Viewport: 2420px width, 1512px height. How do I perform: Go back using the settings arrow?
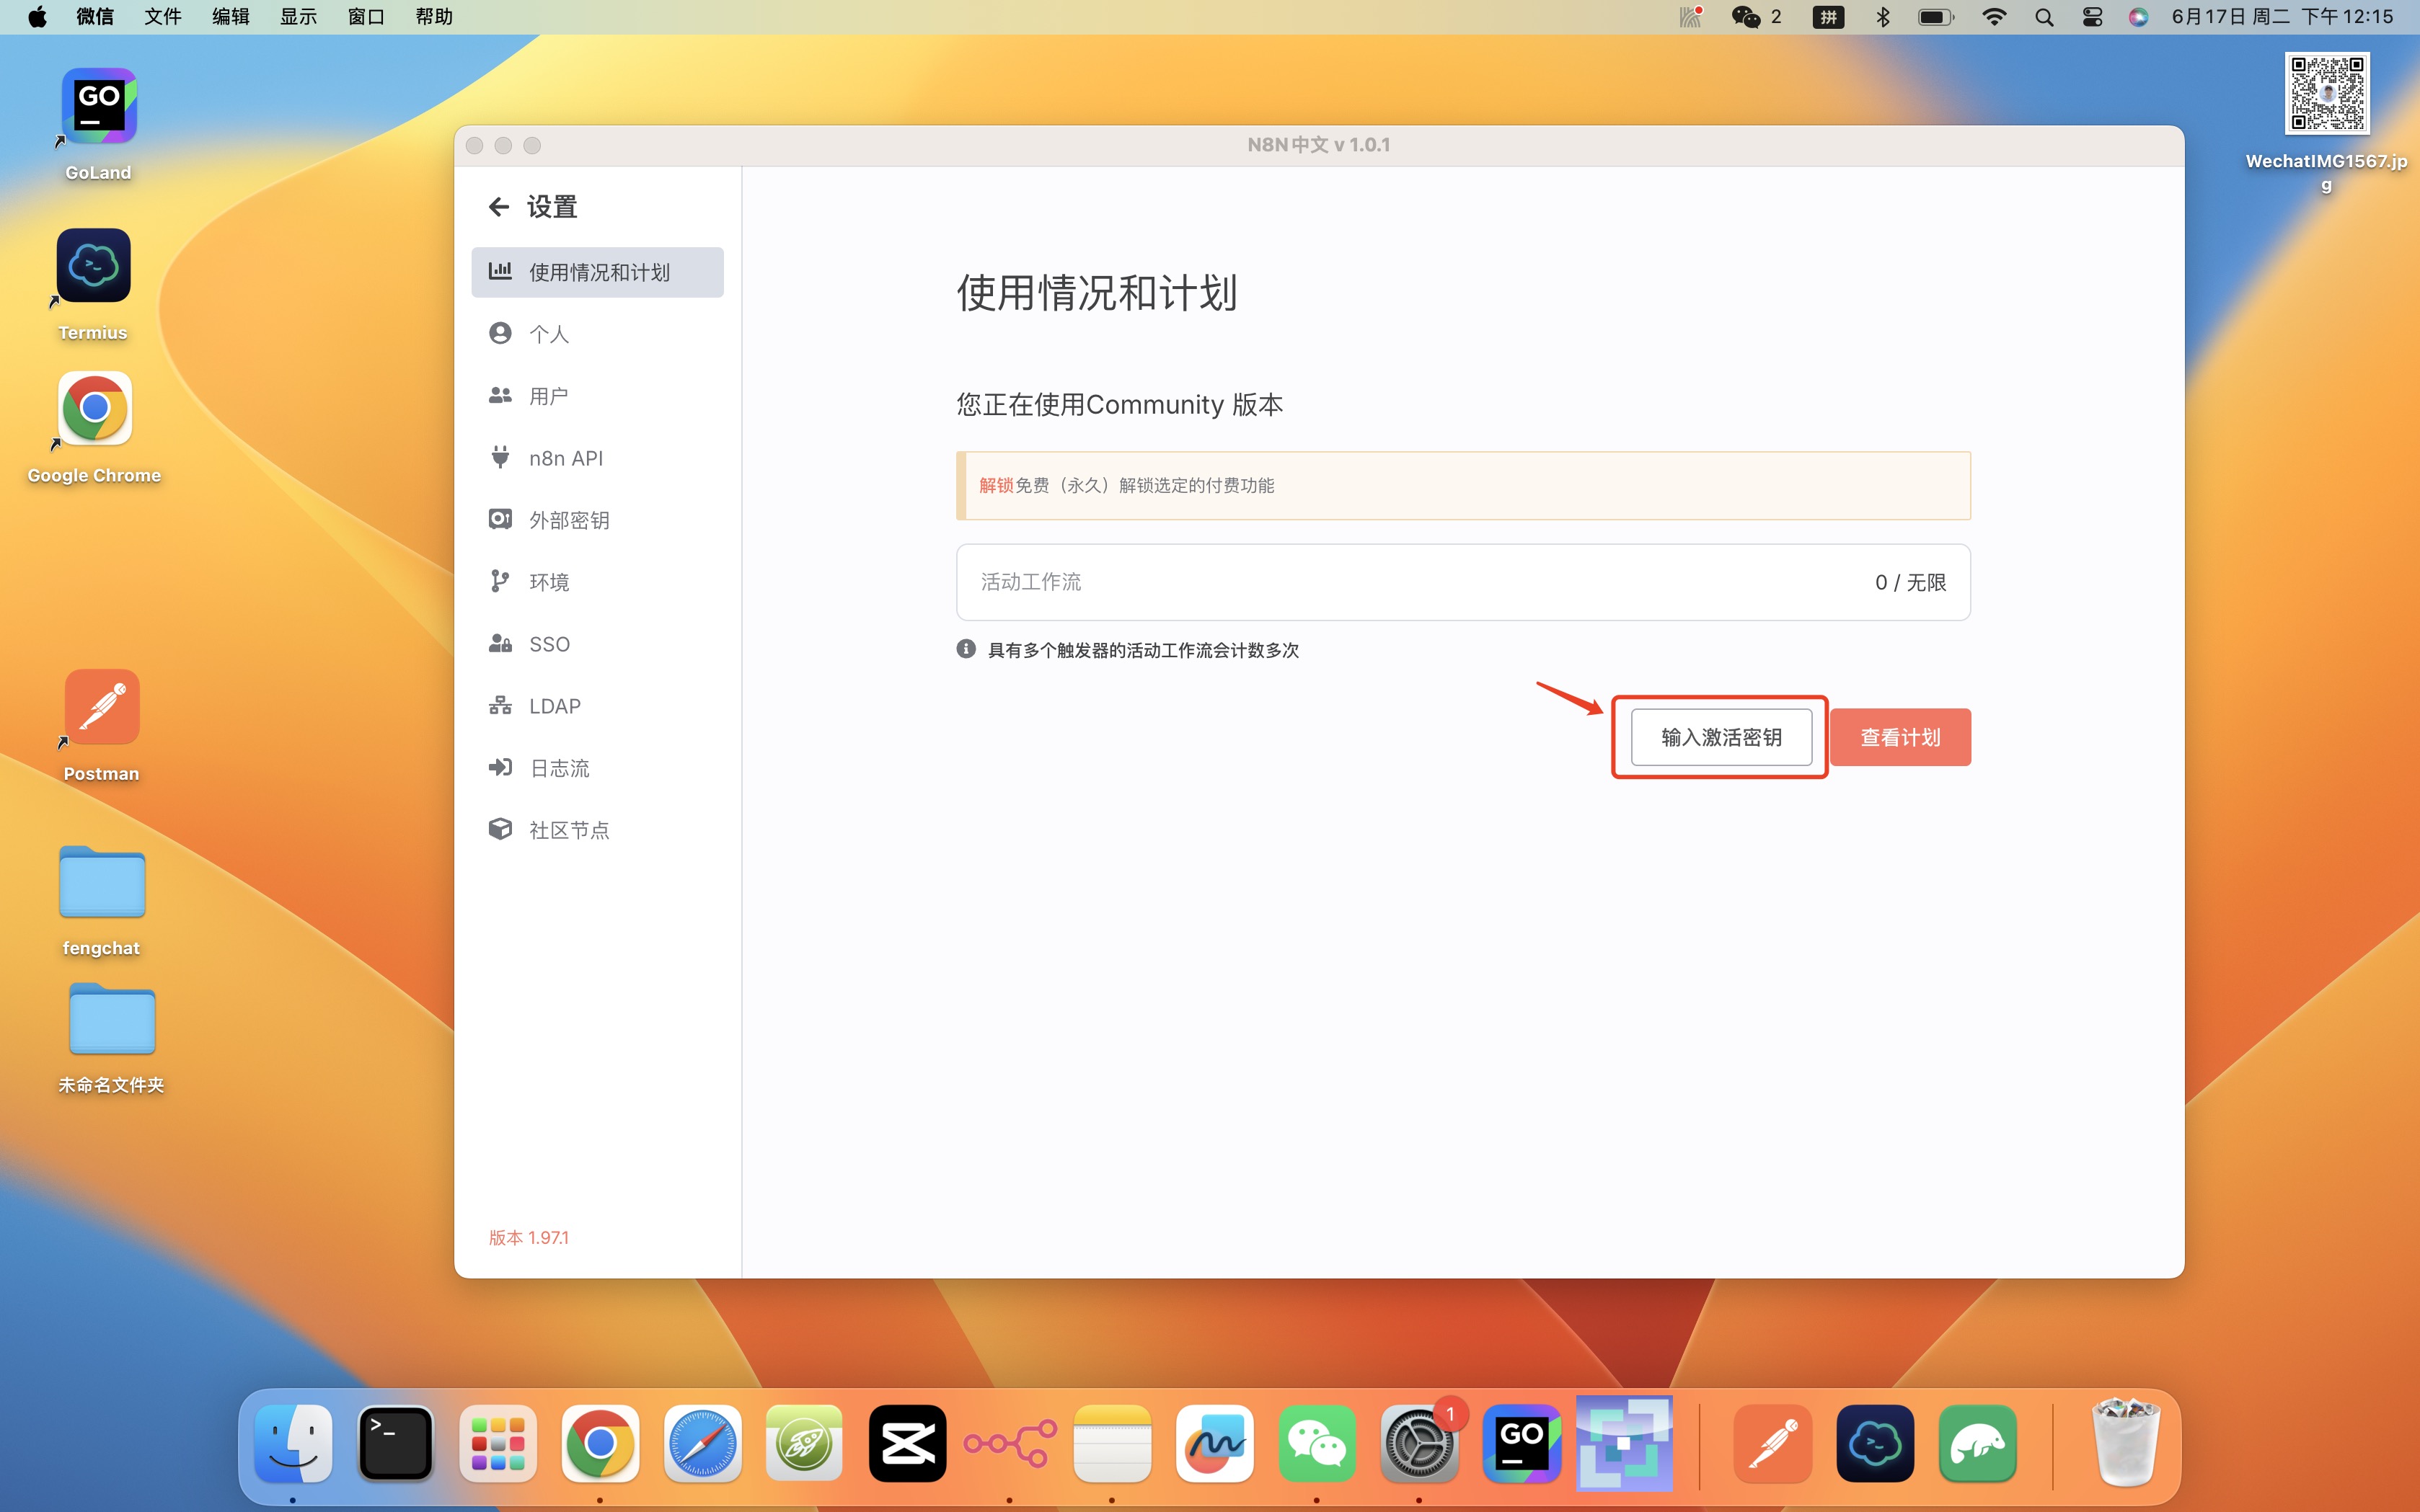pyautogui.click(x=498, y=207)
